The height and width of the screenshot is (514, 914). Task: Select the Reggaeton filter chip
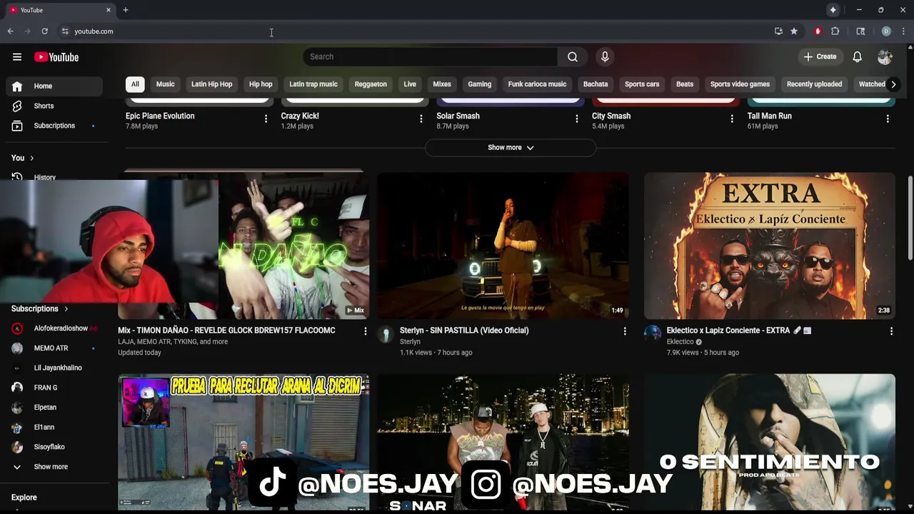coord(371,84)
